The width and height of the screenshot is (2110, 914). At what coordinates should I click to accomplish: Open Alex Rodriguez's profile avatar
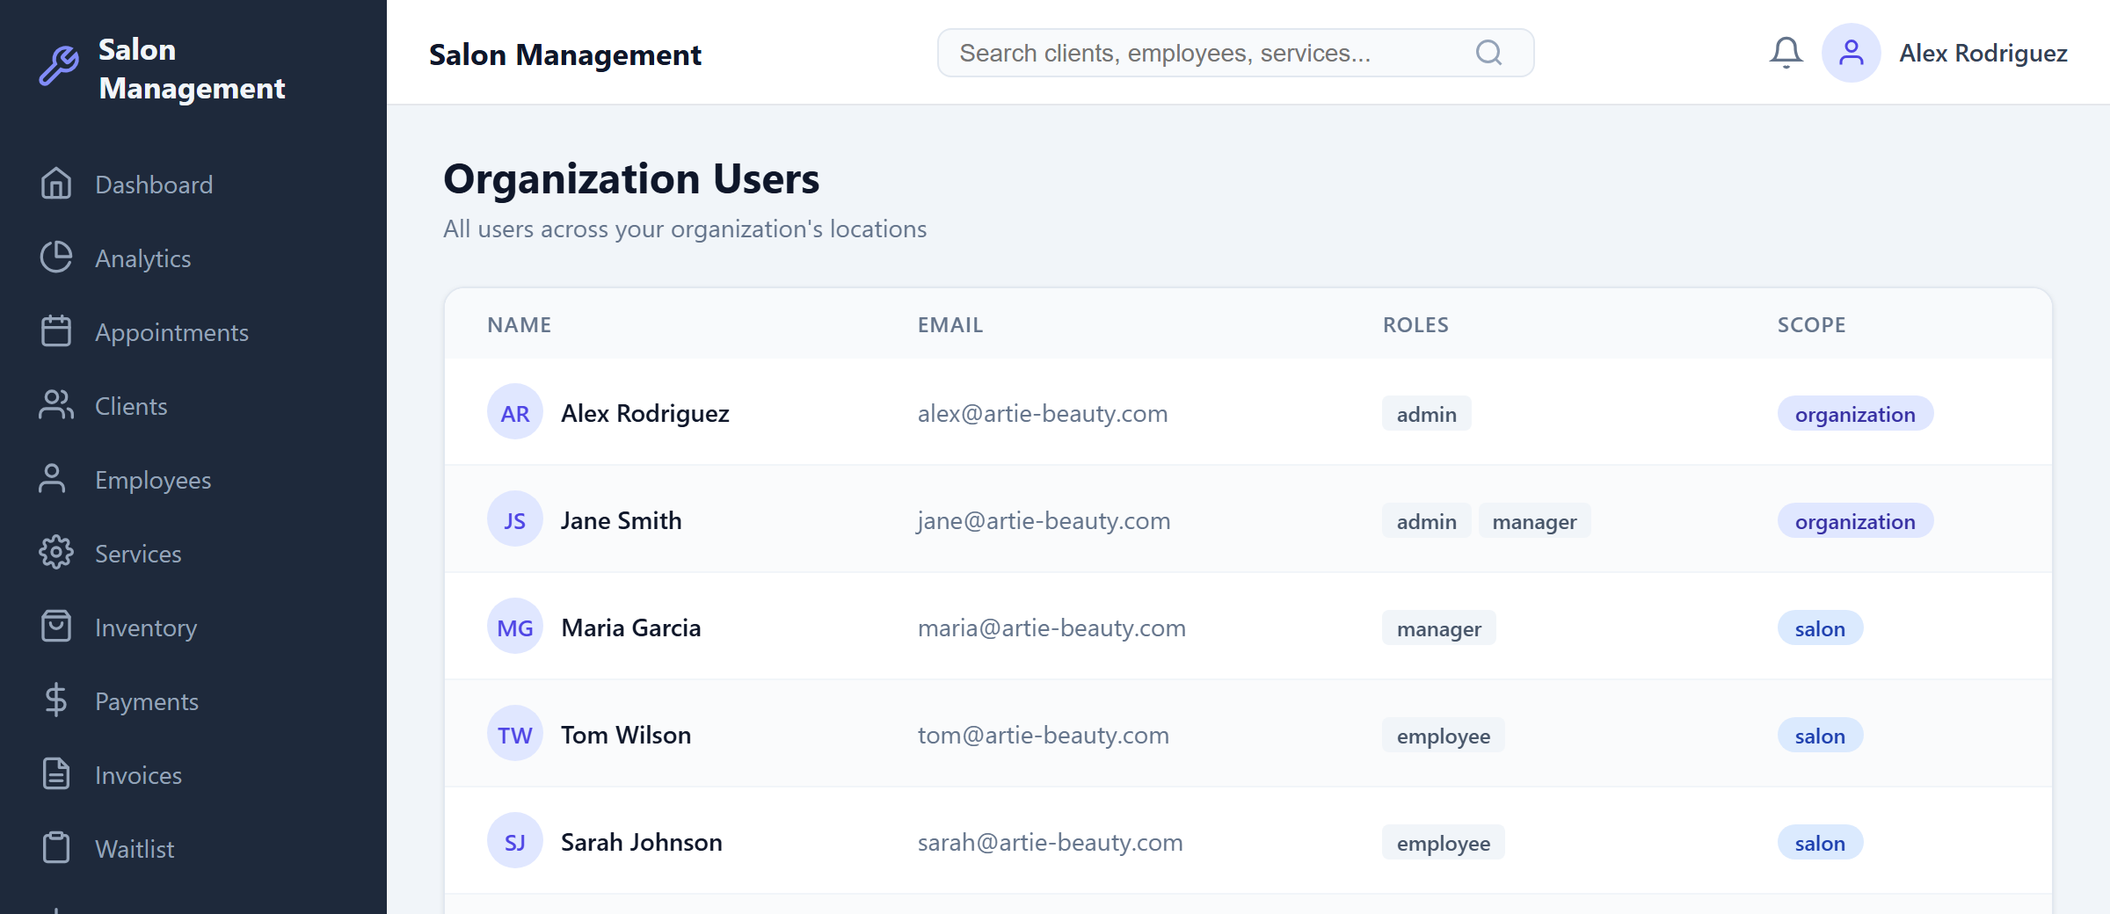[1852, 53]
